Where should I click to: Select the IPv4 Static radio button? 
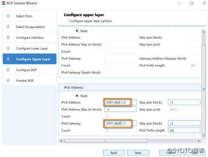[x=77, y=31]
